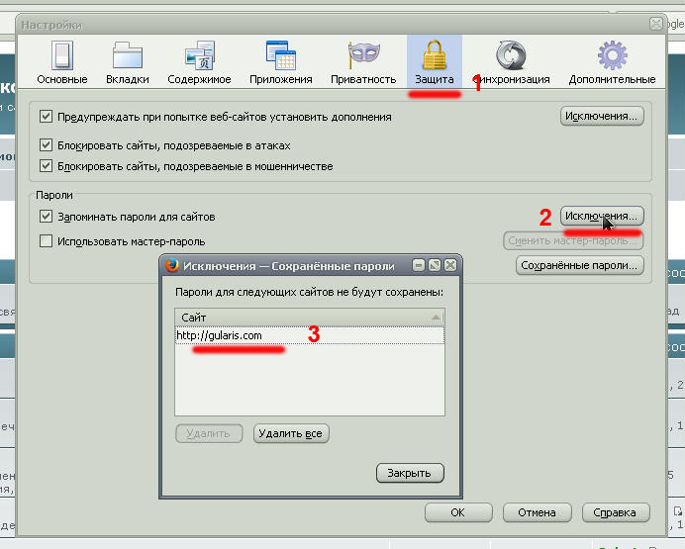The height and width of the screenshot is (549, 685).
Task: Open the Дополнительные gear icon
Action: tap(612, 55)
